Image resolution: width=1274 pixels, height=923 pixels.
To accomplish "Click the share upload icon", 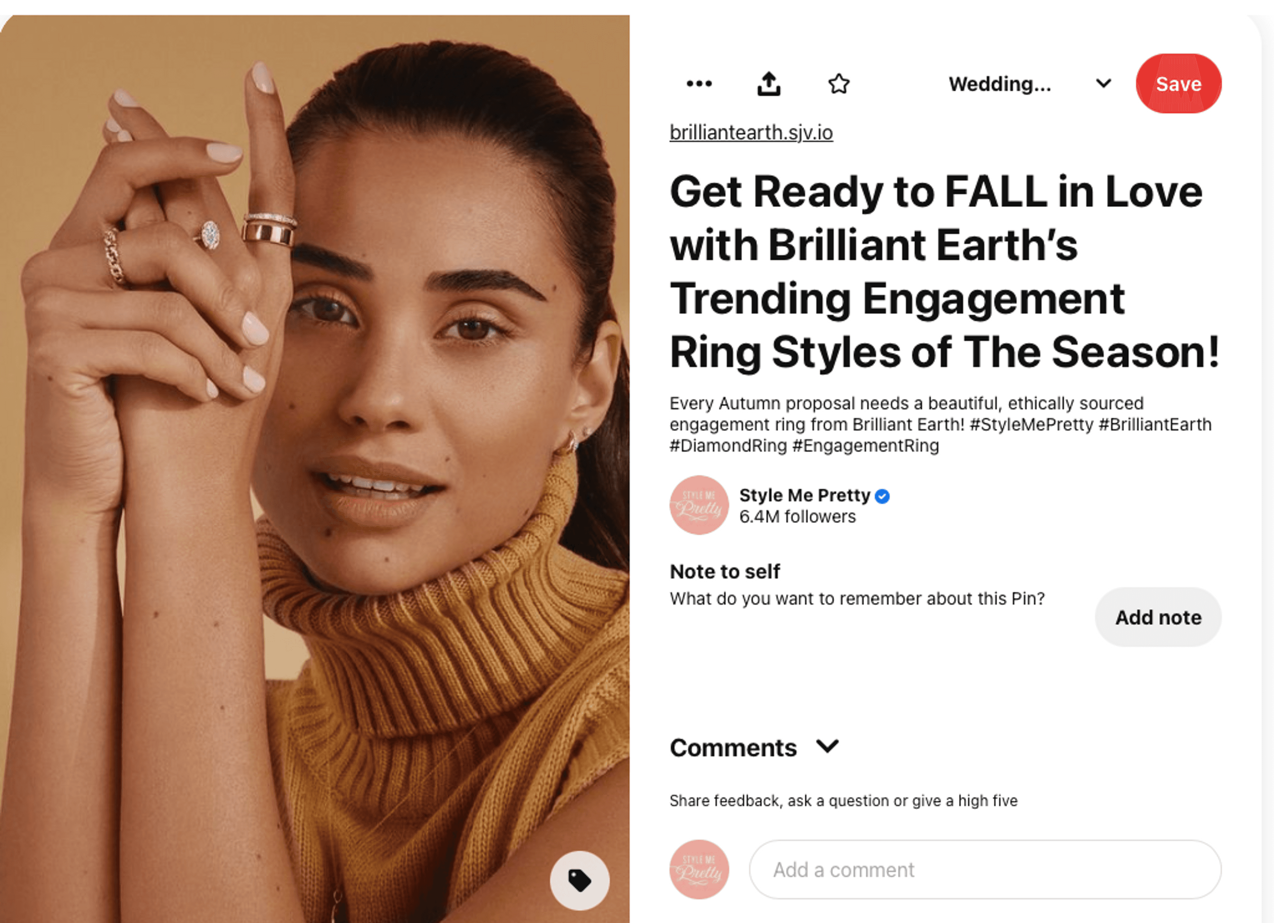I will [768, 84].
